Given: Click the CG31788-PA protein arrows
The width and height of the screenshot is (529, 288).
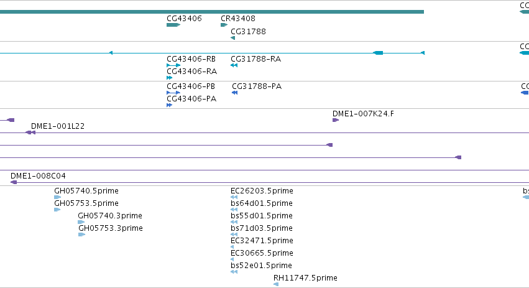Looking at the screenshot, I should tap(235, 93).
